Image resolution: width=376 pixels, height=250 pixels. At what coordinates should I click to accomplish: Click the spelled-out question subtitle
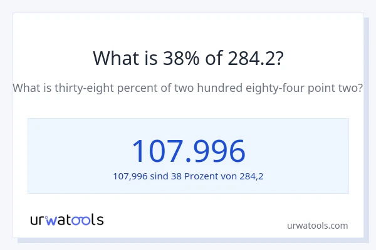pos(188,88)
